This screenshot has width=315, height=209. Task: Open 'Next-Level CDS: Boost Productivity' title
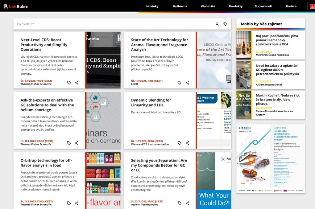(x=44, y=45)
